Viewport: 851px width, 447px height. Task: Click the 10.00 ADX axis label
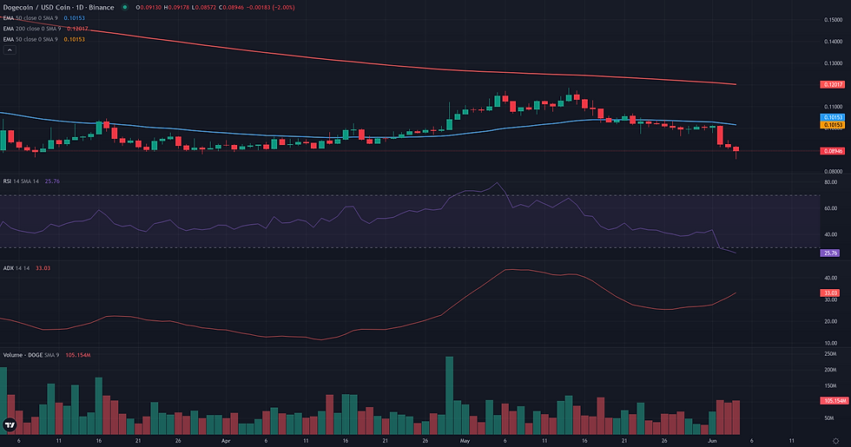(830, 343)
